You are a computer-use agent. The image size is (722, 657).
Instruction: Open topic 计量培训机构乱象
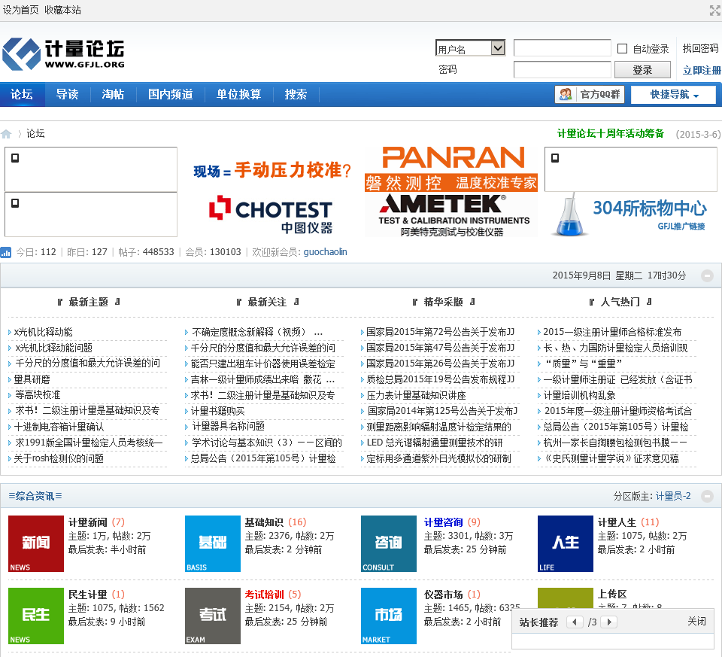tap(580, 395)
